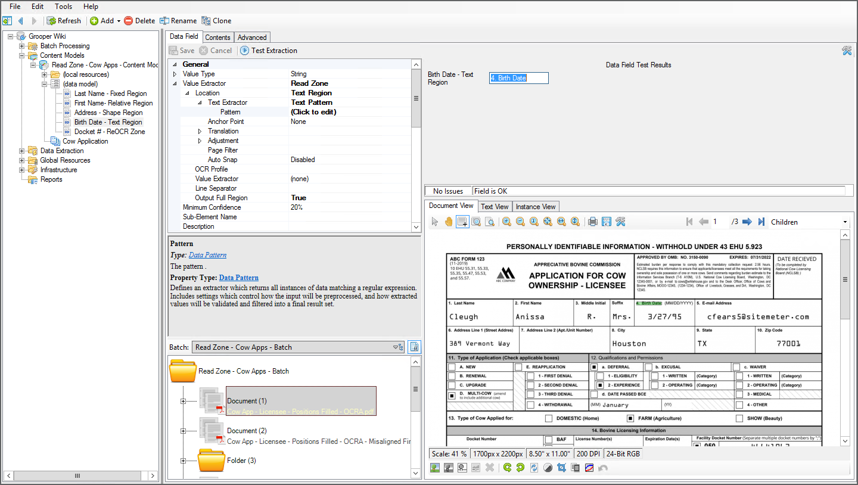Click the crop image icon
This screenshot has width=858, height=485.
[561, 468]
